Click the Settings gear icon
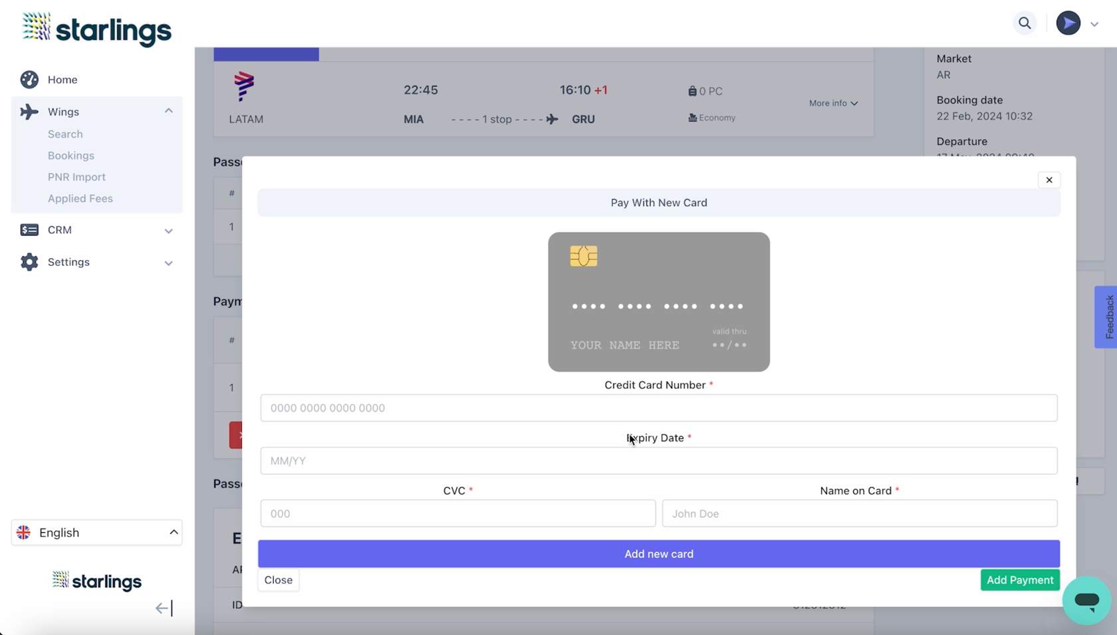1117x635 pixels. click(29, 262)
